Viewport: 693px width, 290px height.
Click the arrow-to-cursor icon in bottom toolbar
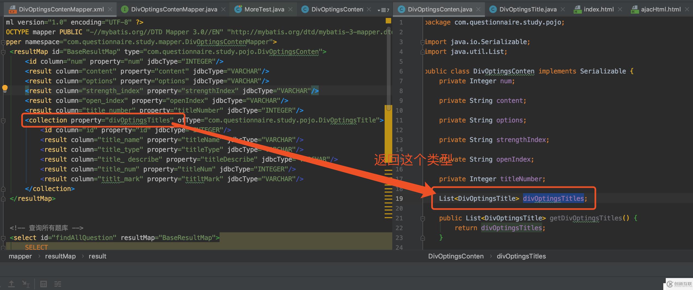(x=26, y=284)
